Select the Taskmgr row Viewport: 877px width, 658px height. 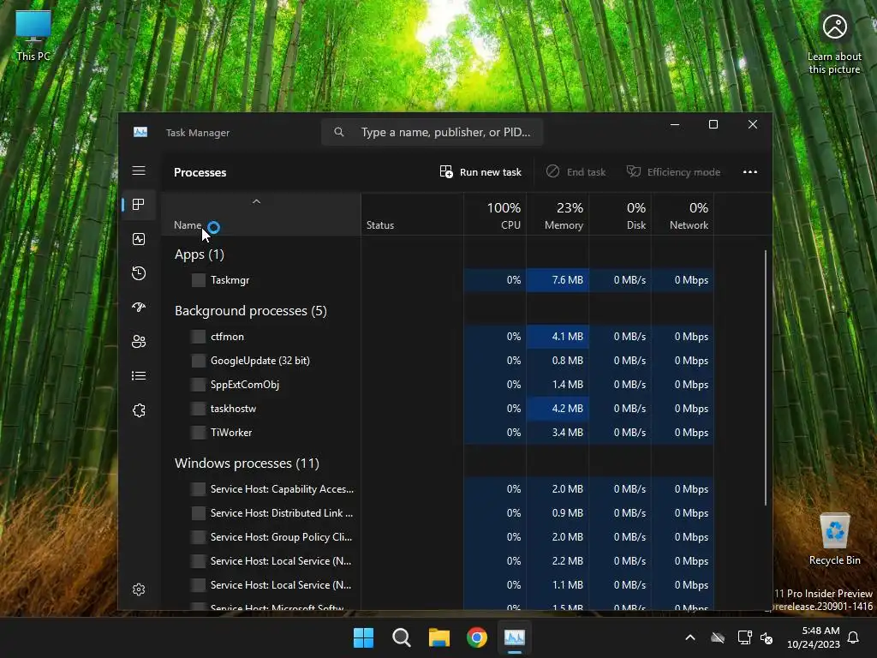coord(438,280)
